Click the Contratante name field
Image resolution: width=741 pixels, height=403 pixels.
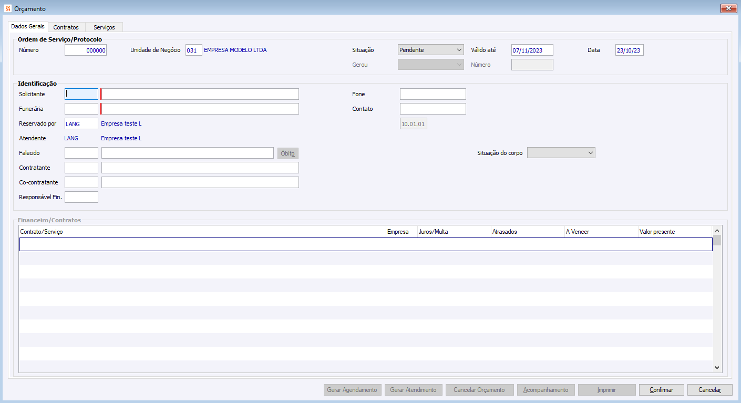[x=200, y=168]
